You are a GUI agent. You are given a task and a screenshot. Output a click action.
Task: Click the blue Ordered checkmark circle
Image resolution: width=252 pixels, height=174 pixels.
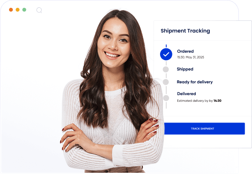[166, 54]
